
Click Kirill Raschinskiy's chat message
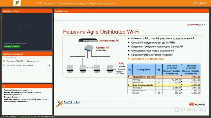coord(26,99)
